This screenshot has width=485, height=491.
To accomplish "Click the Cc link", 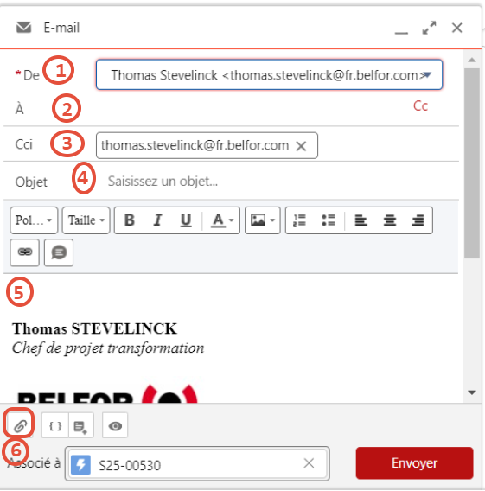I will pos(420,106).
